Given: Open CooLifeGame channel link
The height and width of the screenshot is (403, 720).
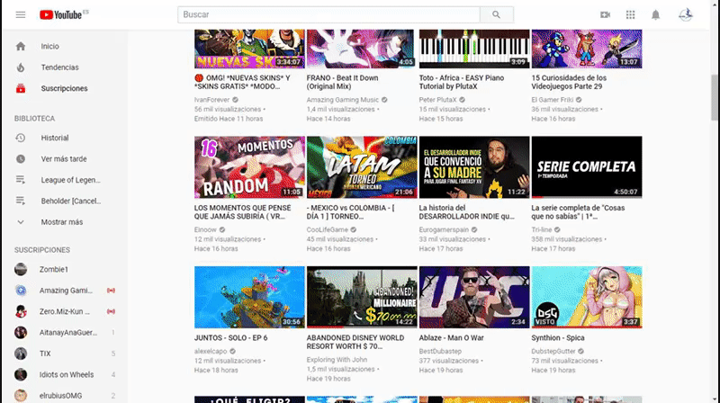Looking at the screenshot, I should pos(328,229).
